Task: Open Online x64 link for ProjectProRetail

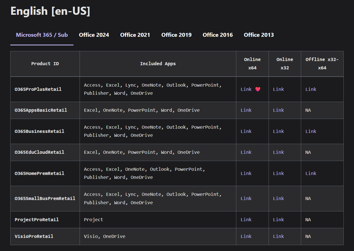Action: click(x=246, y=220)
